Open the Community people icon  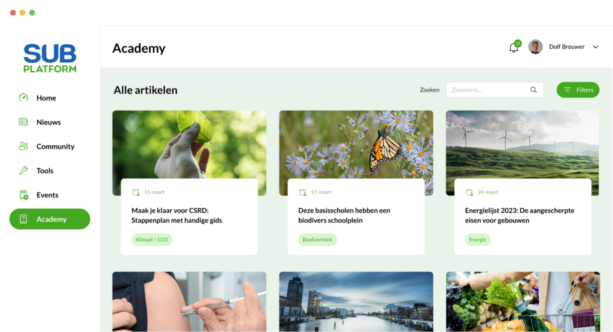pyautogui.click(x=23, y=146)
